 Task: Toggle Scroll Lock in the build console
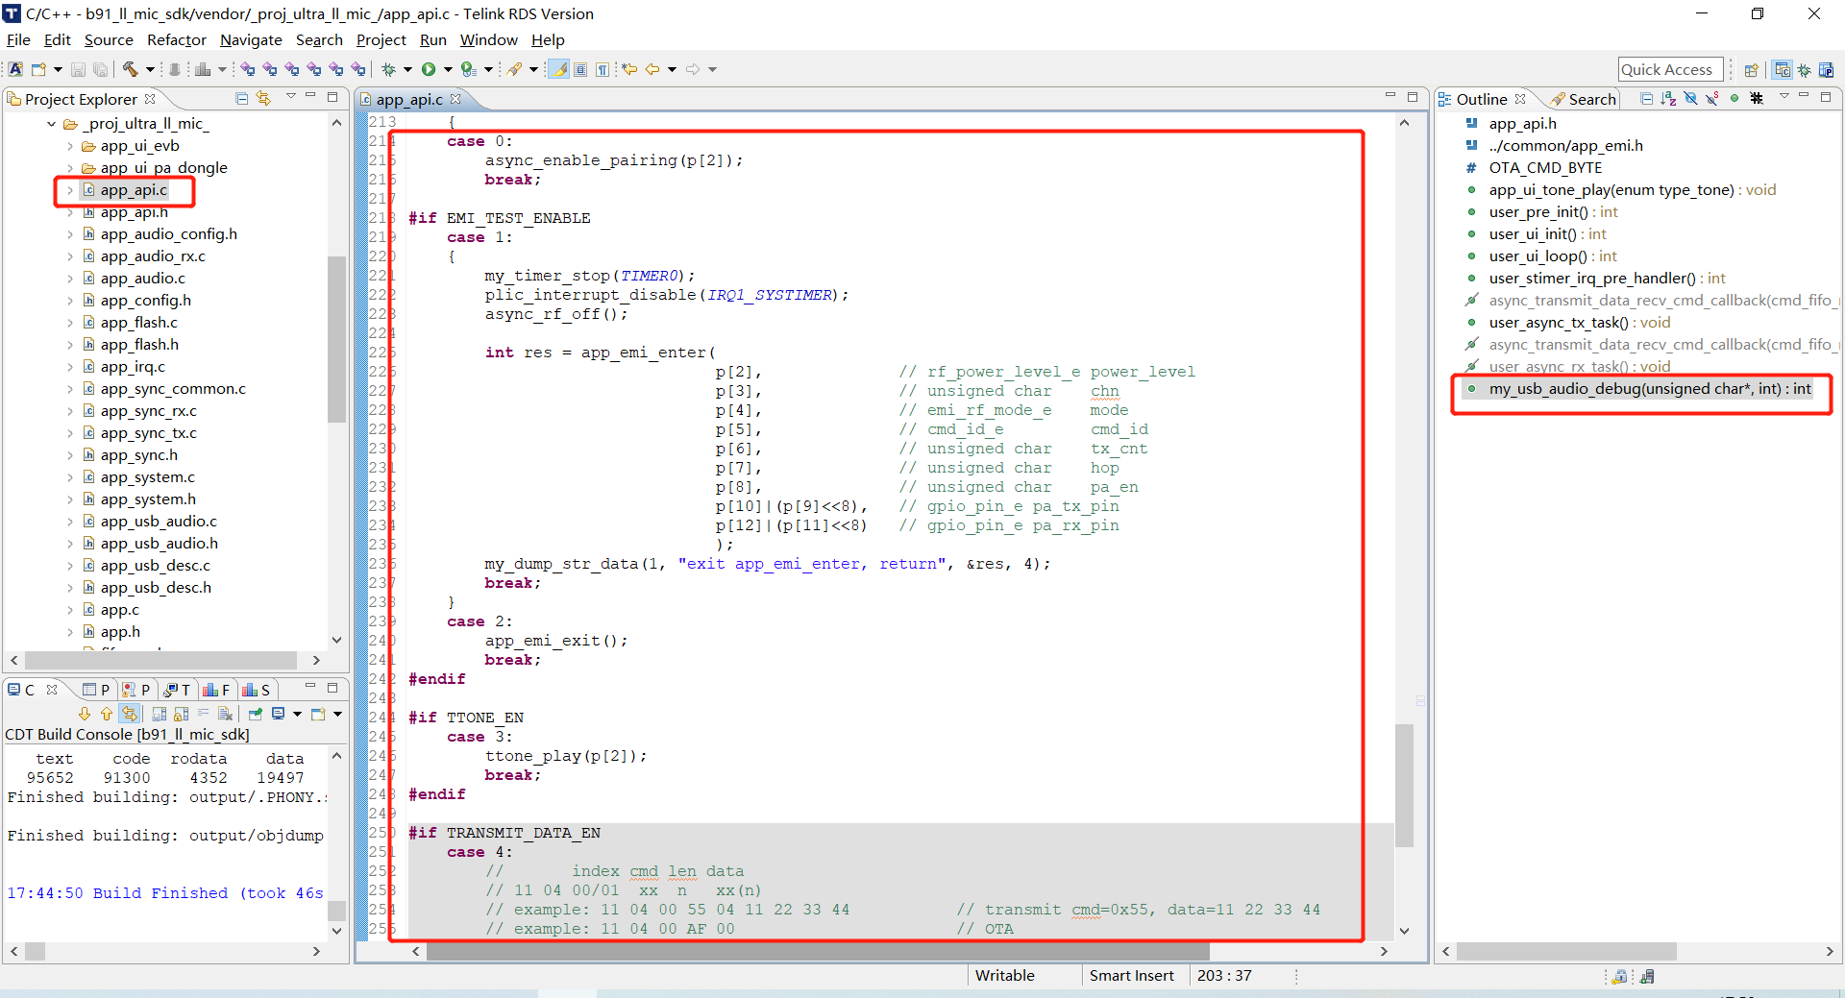[x=182, y=714]
